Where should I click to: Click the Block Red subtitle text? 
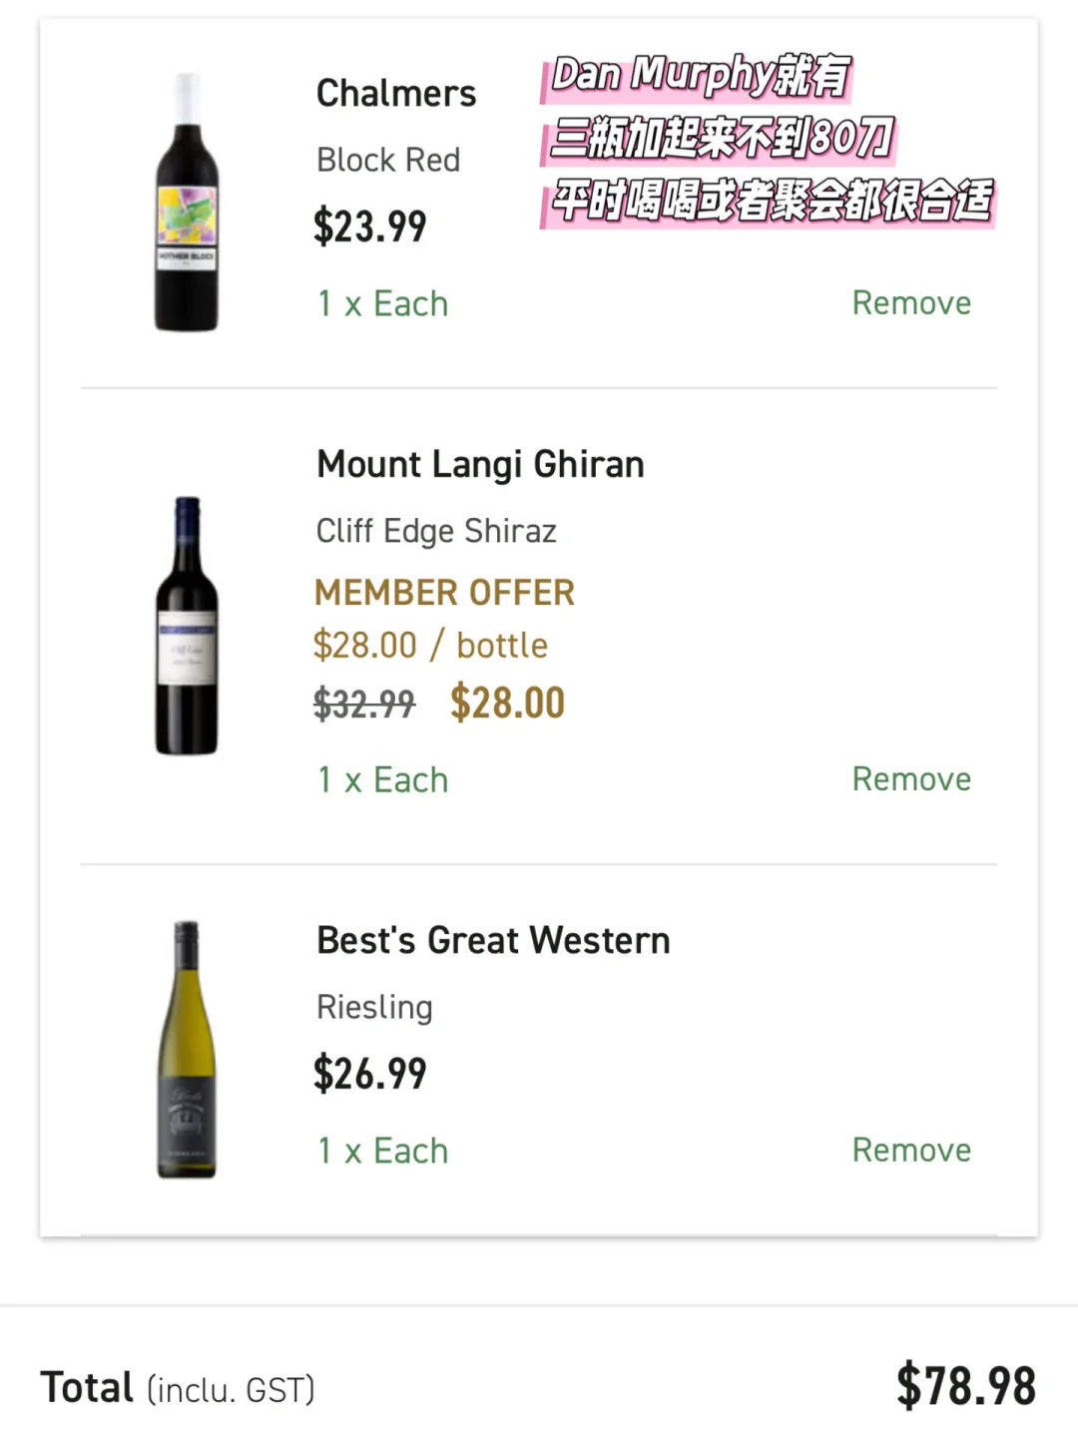[387, 160]
